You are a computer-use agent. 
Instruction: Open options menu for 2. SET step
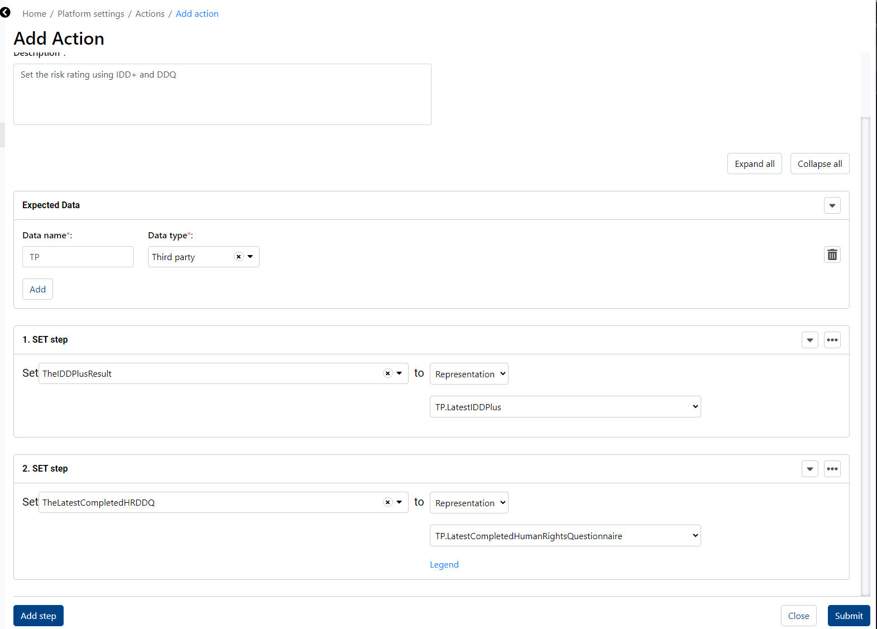(832, 469)
